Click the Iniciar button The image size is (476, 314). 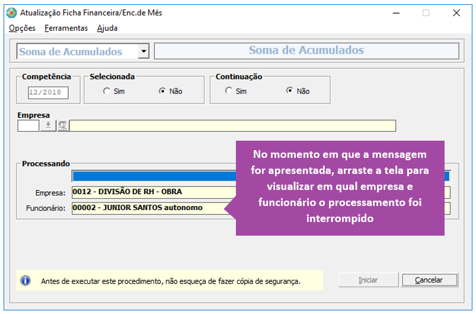368,280
